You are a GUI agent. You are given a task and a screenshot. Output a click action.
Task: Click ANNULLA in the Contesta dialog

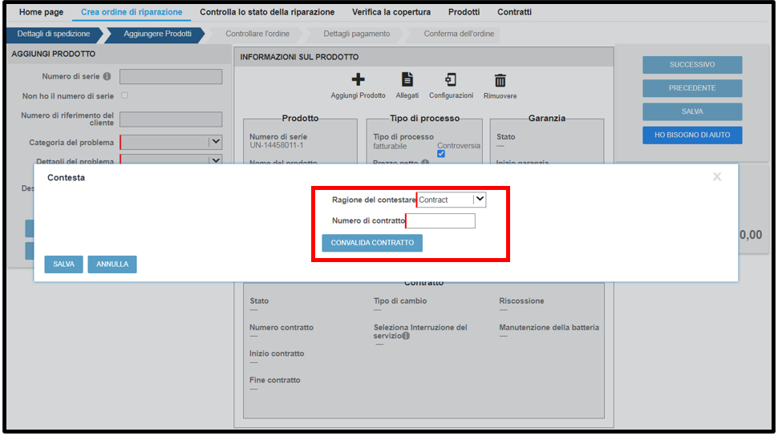[x=112, y=264]
